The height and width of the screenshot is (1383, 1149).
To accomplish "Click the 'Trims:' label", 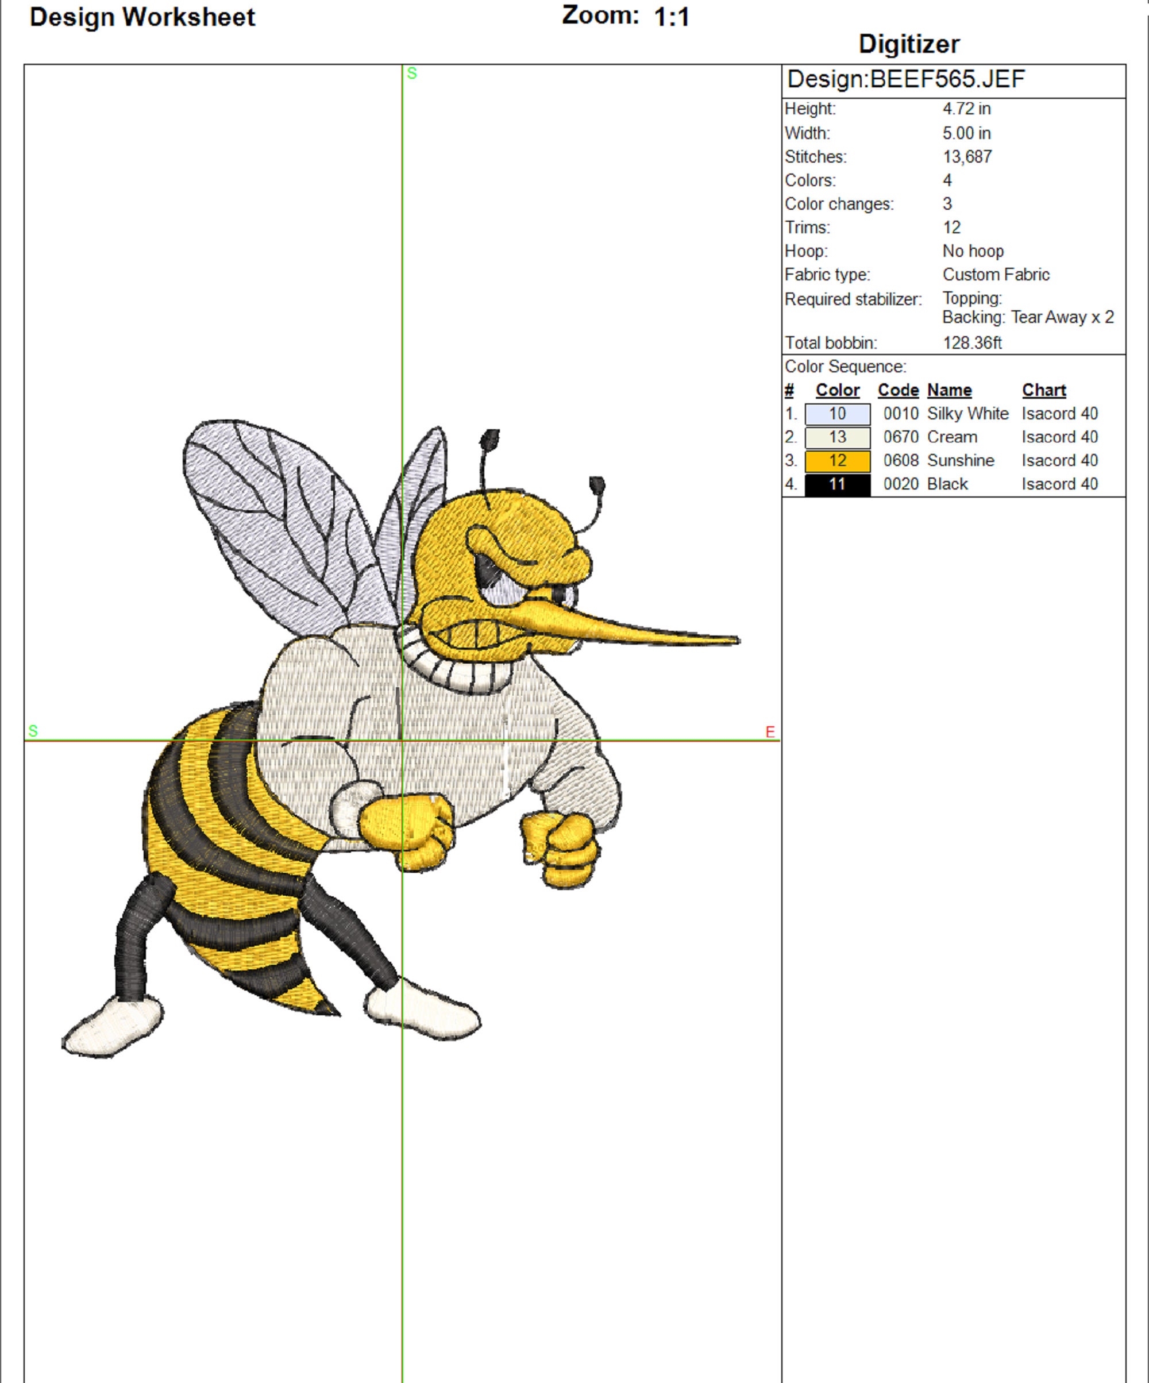I will tap(807, 228).
